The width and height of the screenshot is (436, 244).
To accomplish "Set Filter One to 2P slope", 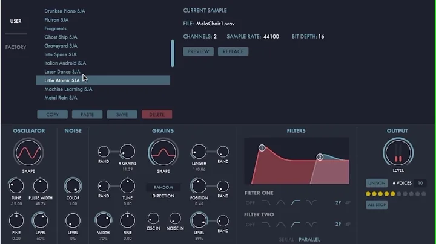I will pyautogui.click(x=338, y=203).
